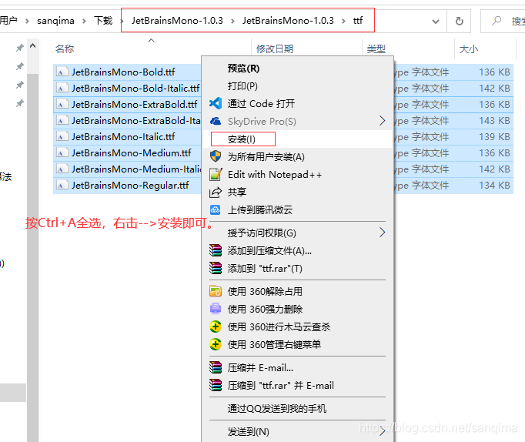Click the 360 unlock folder icon
This screenshot has width=525, height=442.
click(x=216, y=291)
